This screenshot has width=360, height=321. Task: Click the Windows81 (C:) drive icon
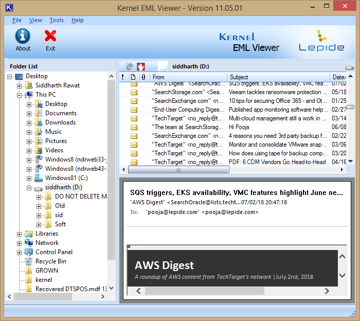pyautogui.click(x=39, y=178)
